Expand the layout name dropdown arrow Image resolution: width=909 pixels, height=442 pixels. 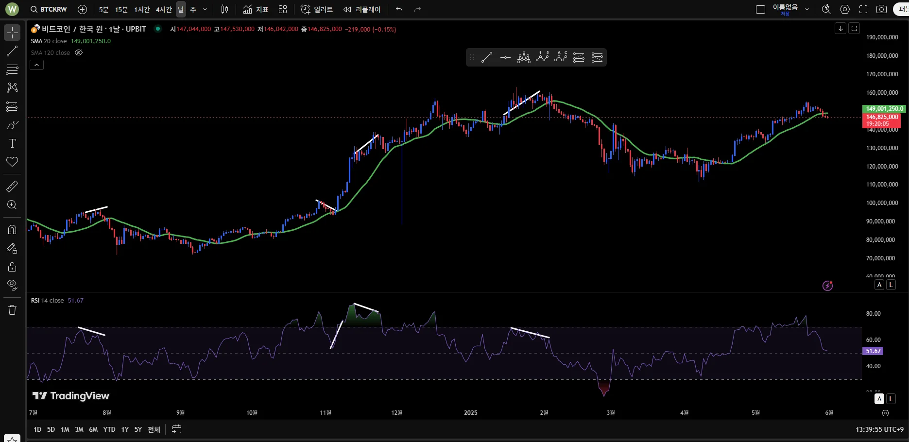[x=807, y=9]
